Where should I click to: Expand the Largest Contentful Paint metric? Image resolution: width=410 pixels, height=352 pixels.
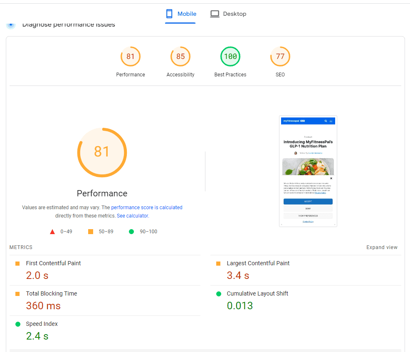[x=258, y=264]
